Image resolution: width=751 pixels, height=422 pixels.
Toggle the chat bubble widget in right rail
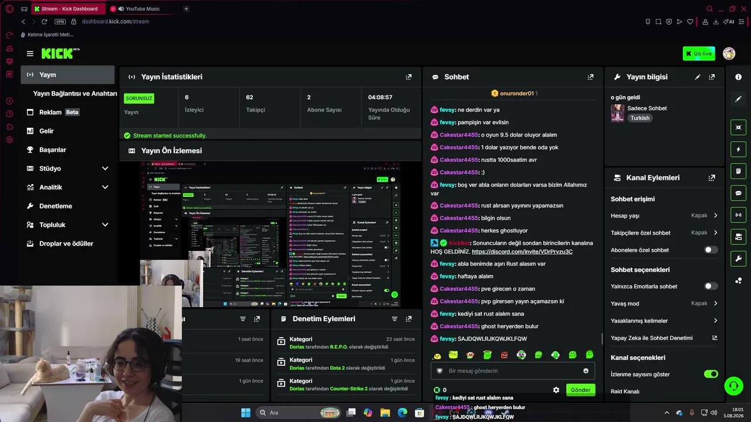(738, 193)
